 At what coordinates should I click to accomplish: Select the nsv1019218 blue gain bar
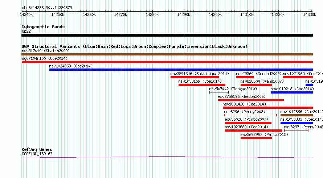click(x=292, y=92)
